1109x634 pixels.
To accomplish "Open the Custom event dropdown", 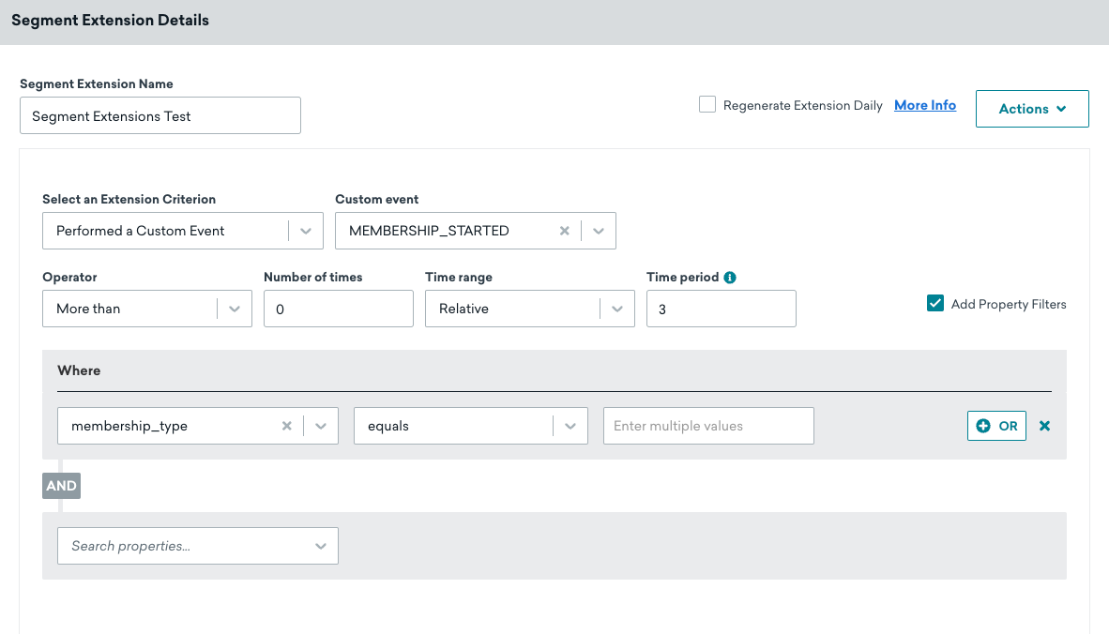I will tap(600, 230).
